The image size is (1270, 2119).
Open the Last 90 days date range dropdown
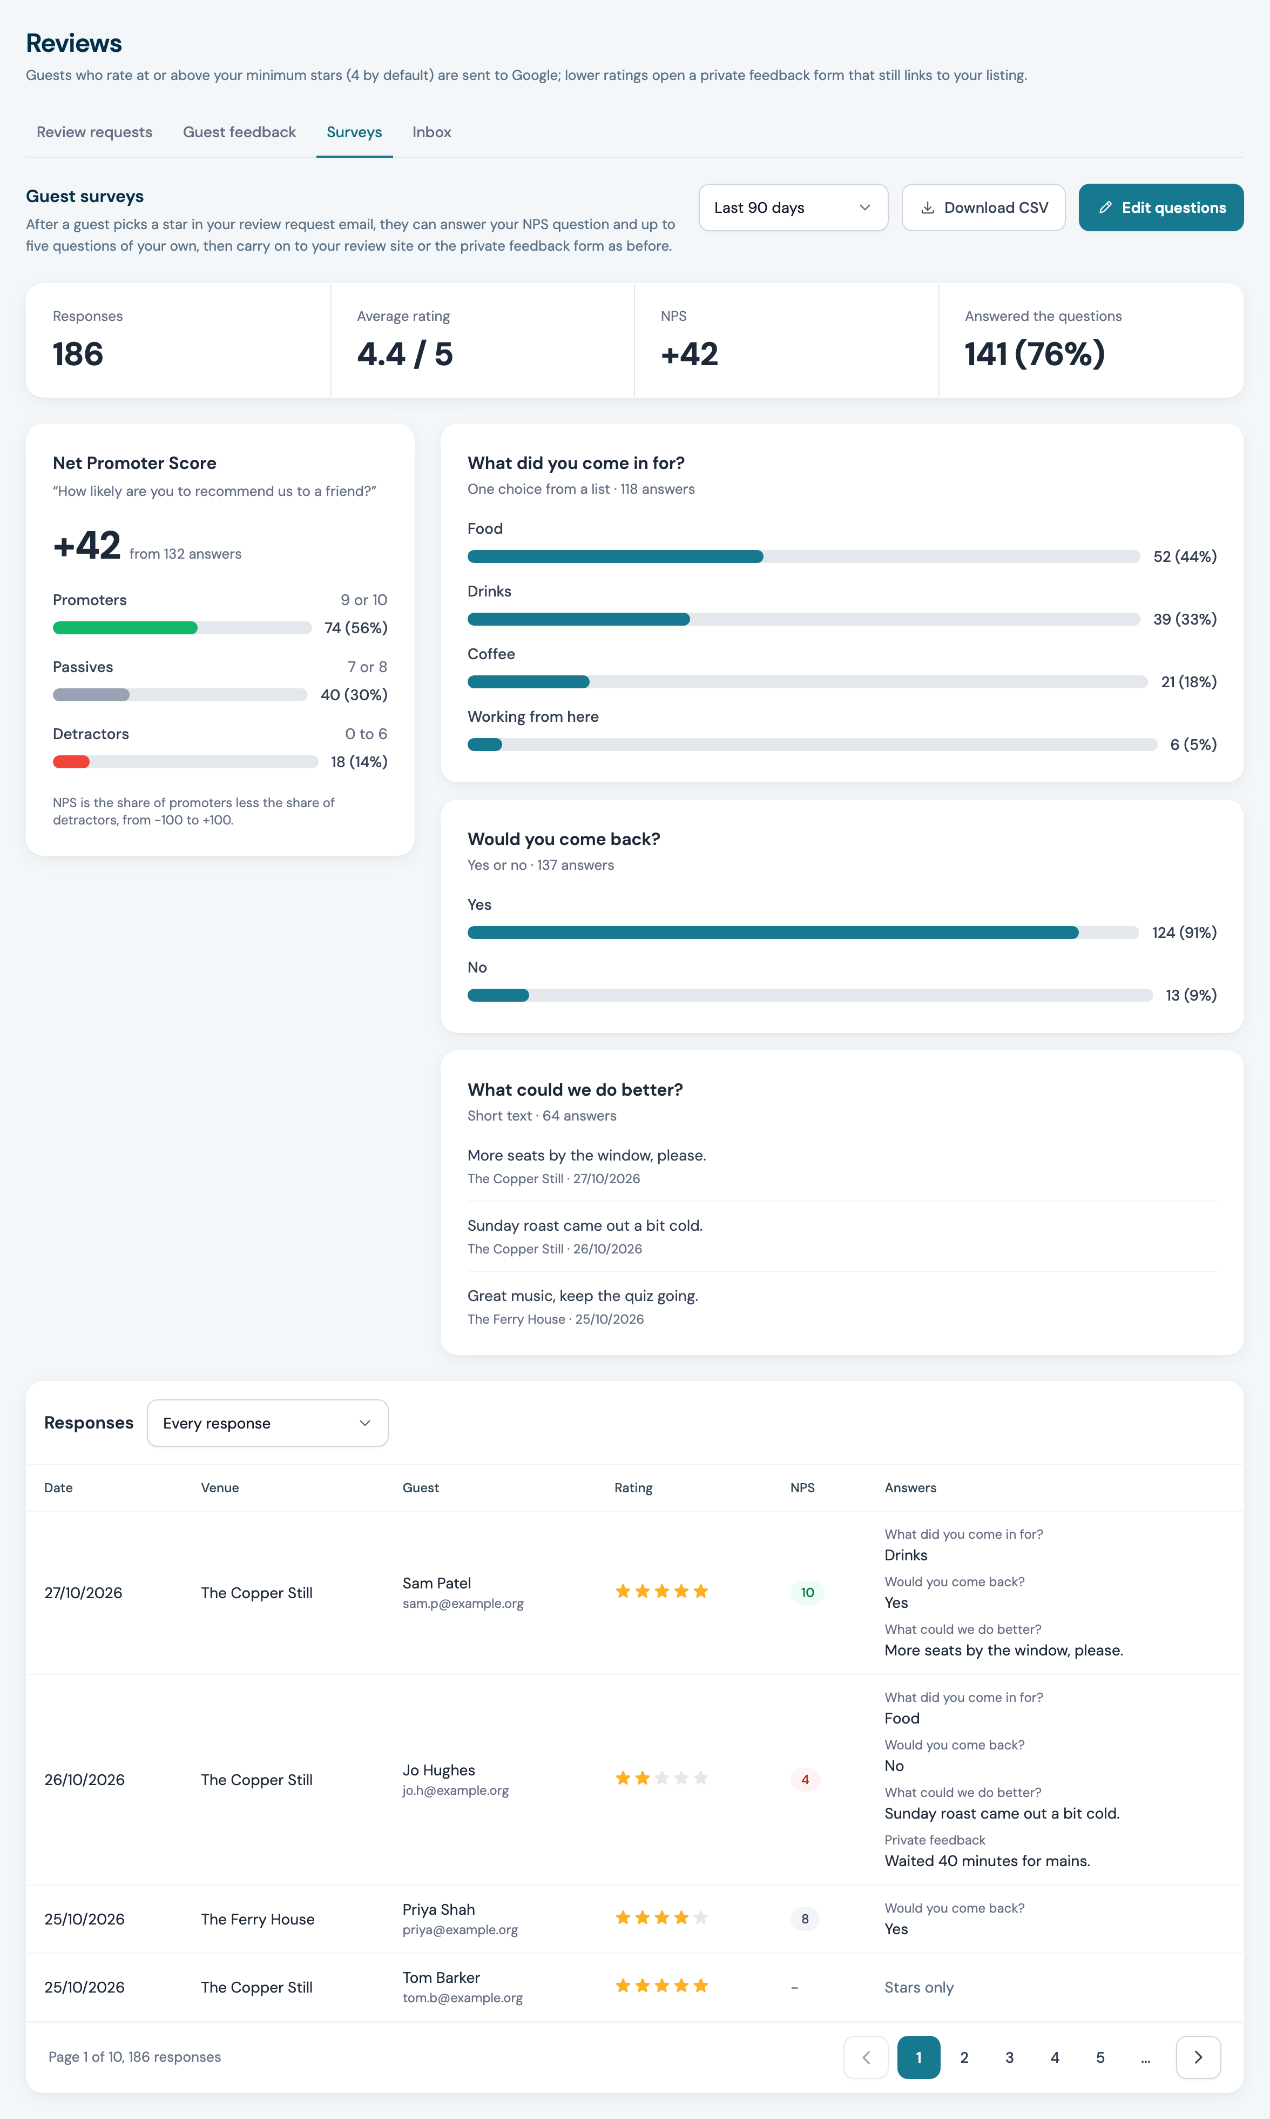pyautogui.click(x=793, y=207)
